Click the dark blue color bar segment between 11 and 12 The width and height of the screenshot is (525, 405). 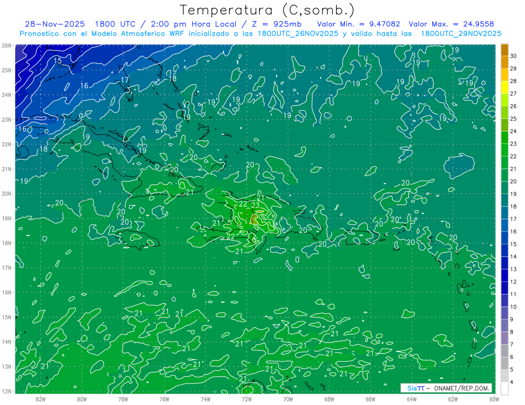pos(504,288)
